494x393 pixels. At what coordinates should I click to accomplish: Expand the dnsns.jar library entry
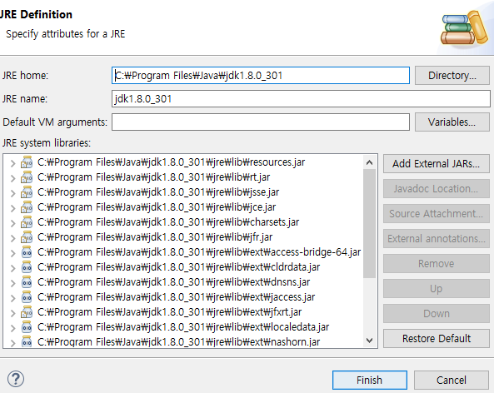coord(12,283)
